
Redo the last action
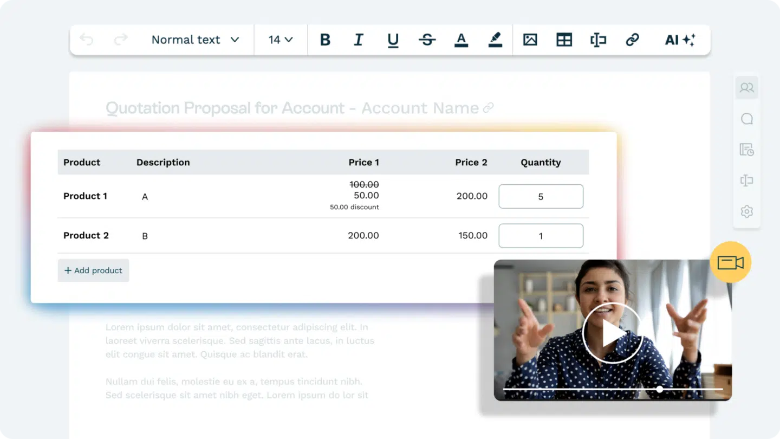pyautogui.click(x=120, y=40)
